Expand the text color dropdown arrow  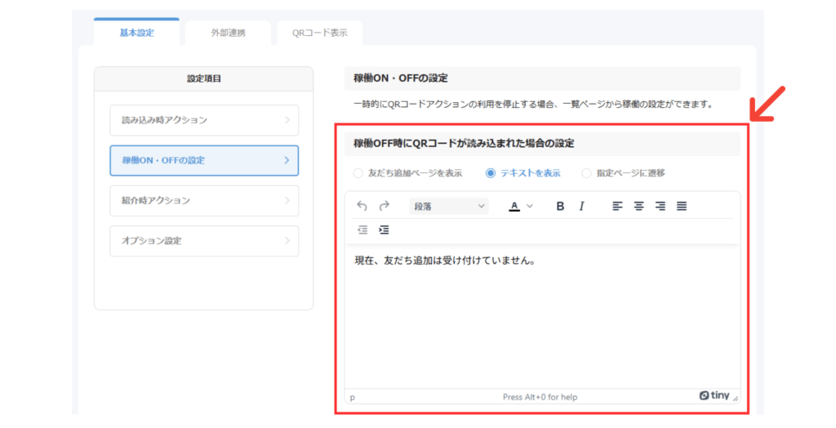(529, 206)
